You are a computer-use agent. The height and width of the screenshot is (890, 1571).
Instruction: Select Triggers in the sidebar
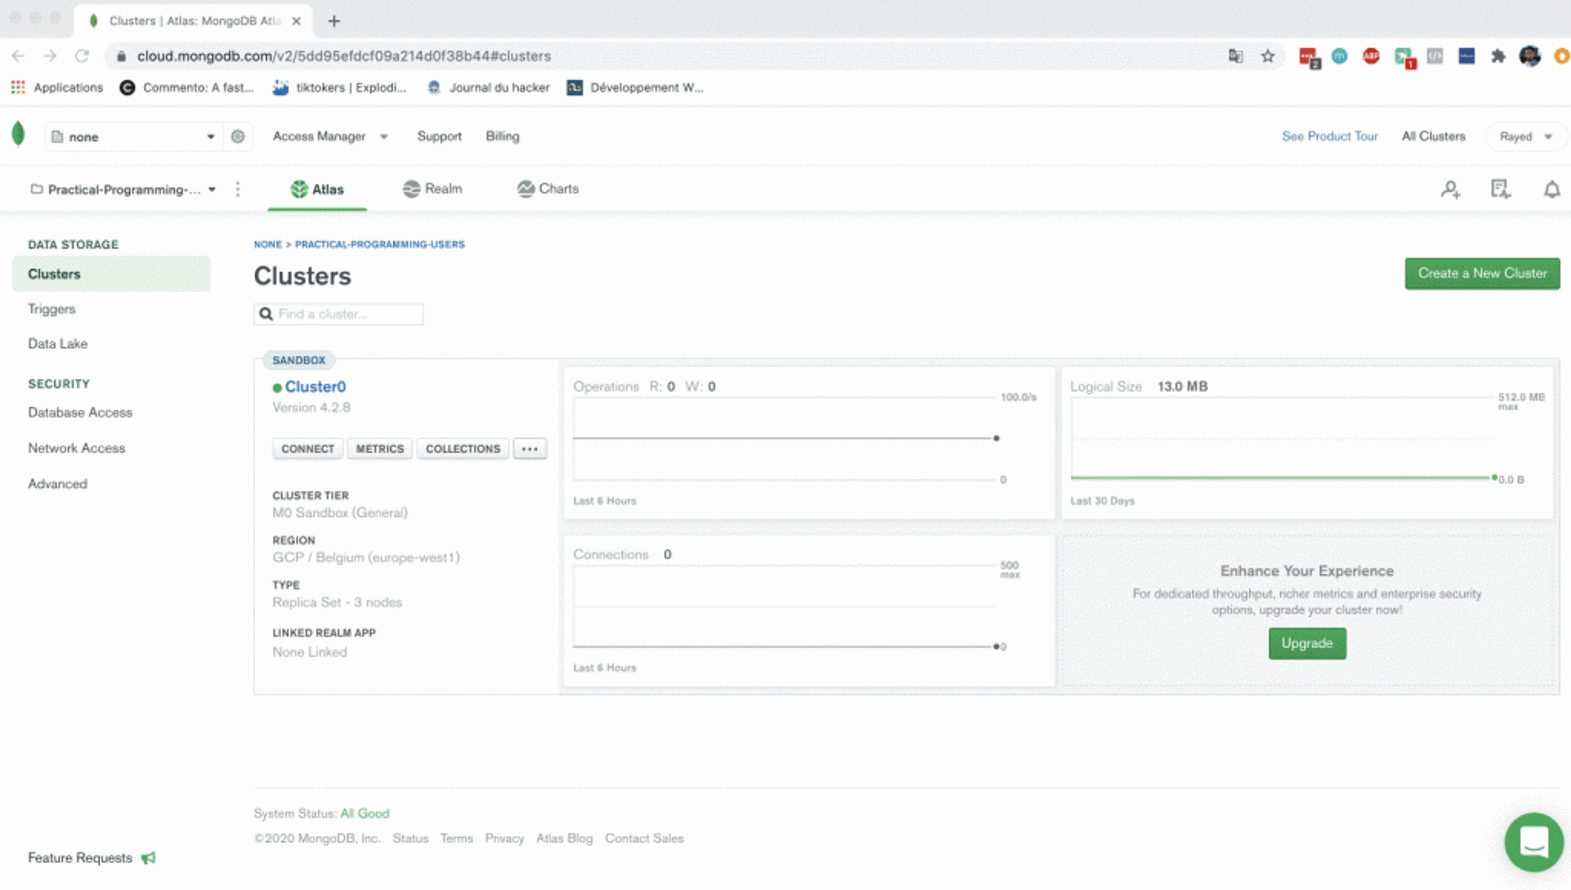tap(52, 309)
